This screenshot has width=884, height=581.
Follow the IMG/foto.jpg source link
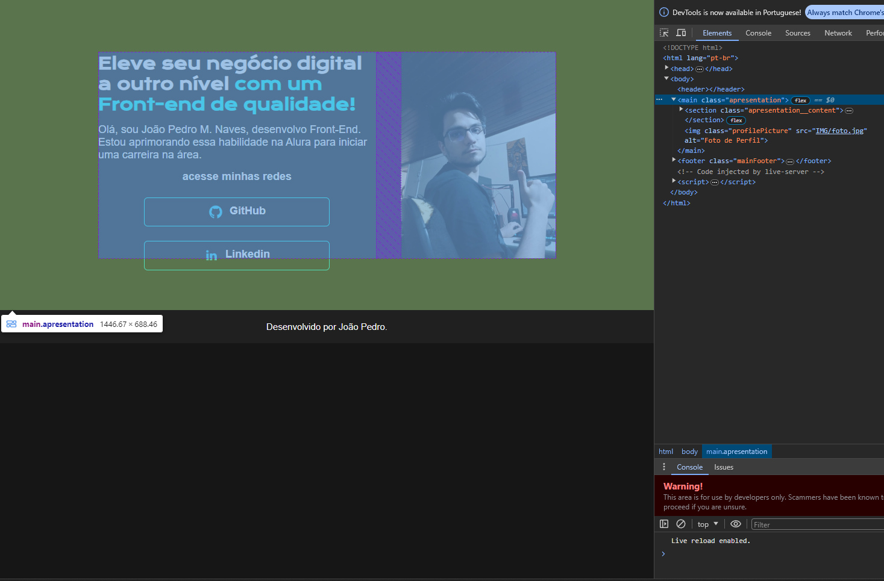point(839,131)
